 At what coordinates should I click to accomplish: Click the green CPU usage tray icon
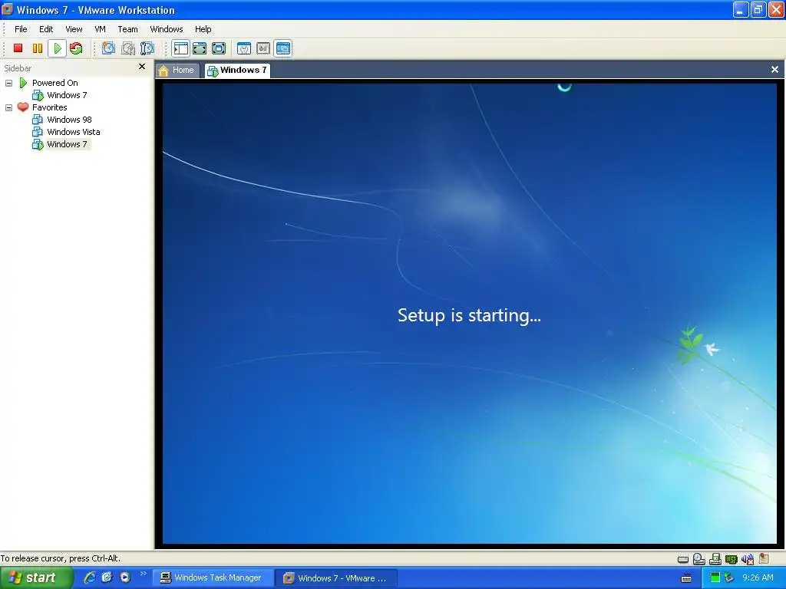[715, 578]
